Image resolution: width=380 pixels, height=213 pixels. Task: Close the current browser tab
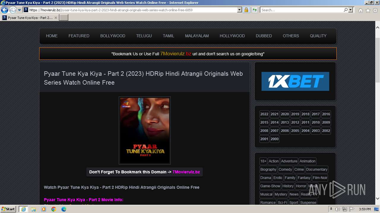56,18
